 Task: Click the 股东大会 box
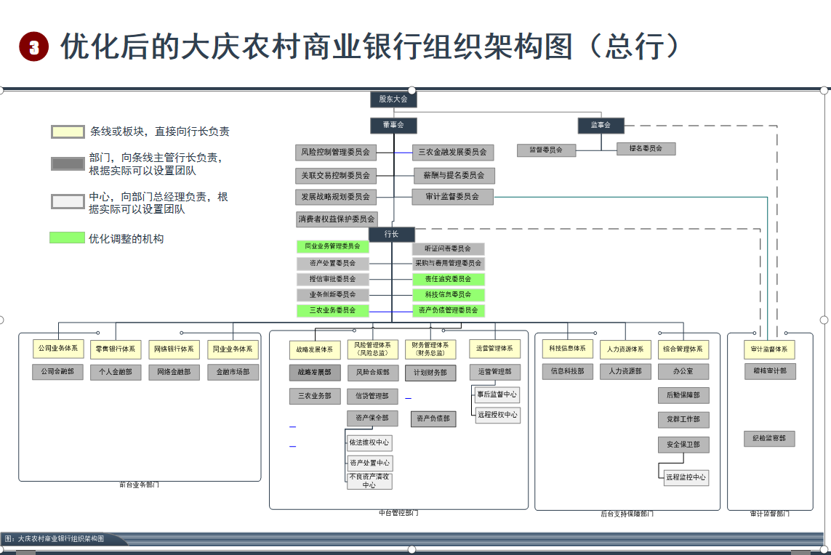tap(393, 99)
